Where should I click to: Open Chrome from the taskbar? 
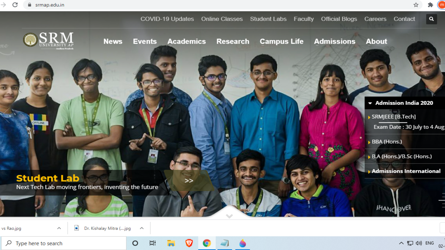(207, 243)
